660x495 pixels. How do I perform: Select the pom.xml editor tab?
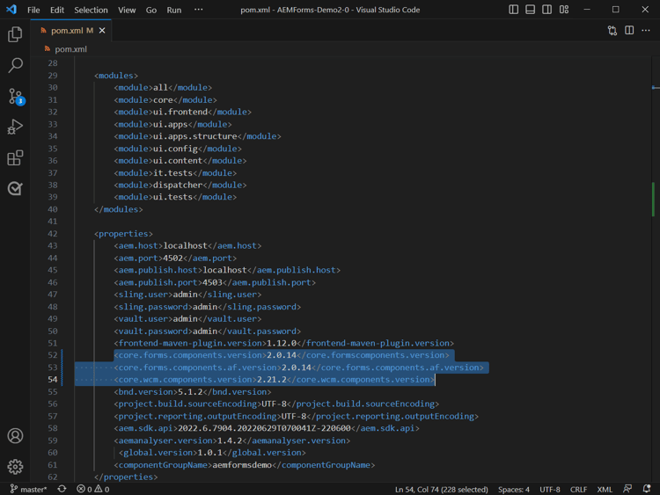[x=66, y=31]
